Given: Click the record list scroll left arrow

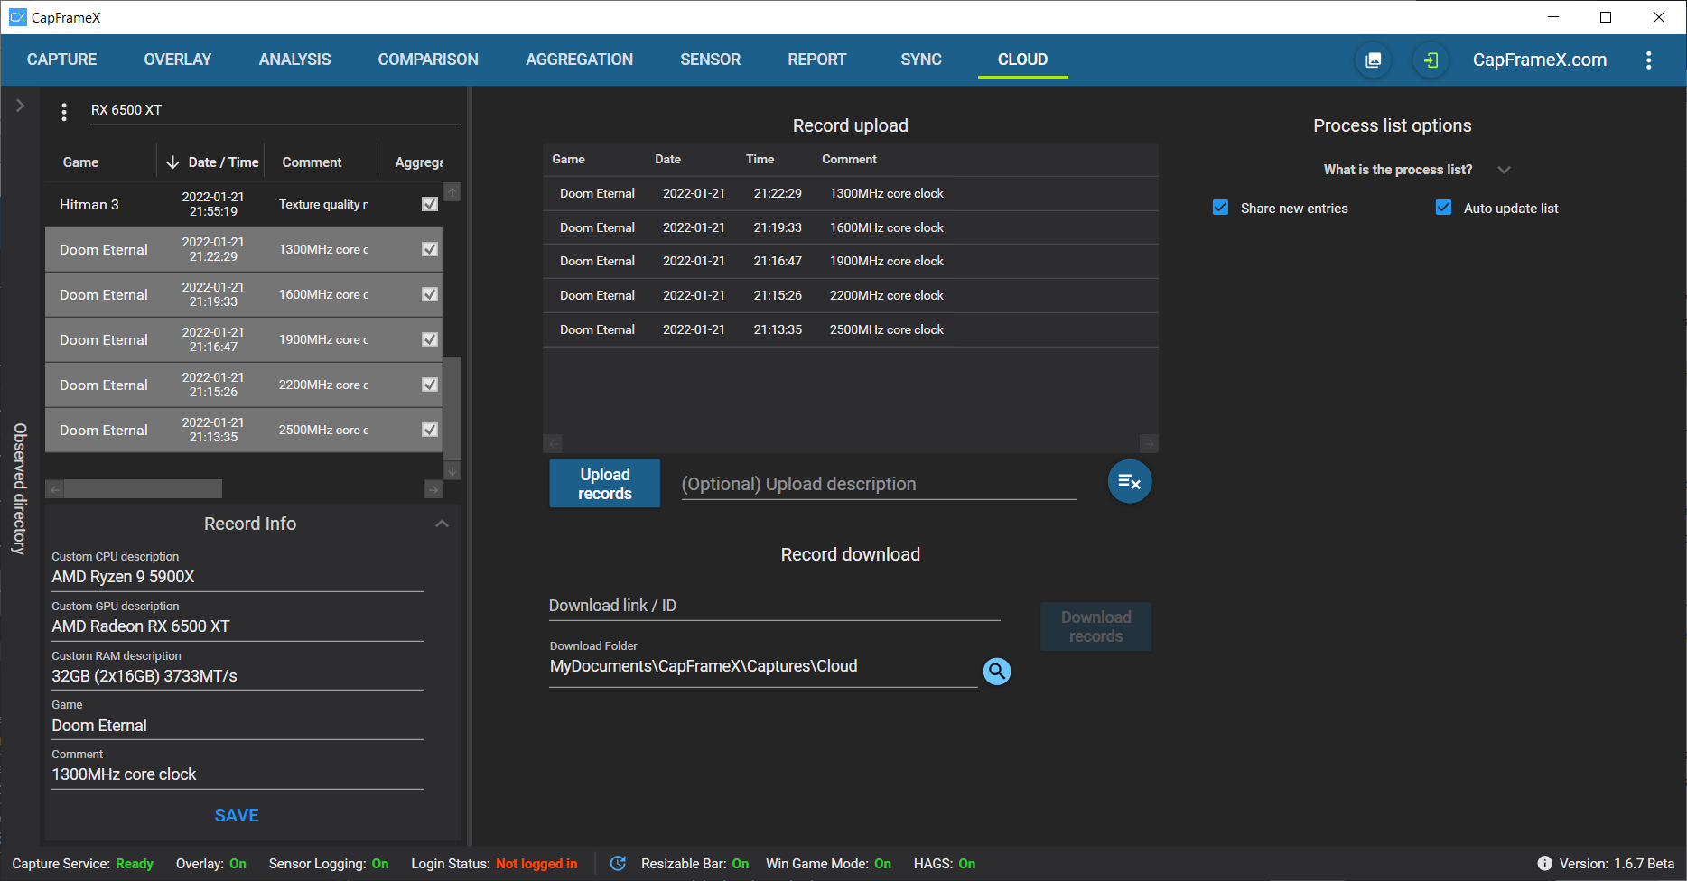Looking at the screenshot, I should click(x=55, y=489).
